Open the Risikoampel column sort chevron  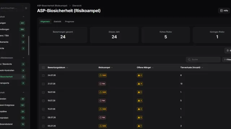pyautogui.click(x=112, y=68)
